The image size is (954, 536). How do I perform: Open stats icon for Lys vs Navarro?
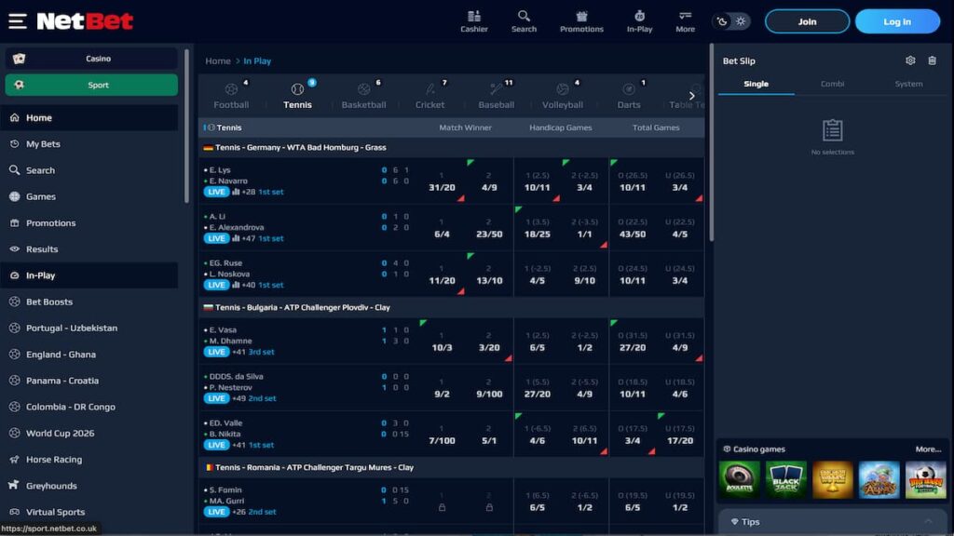coord(236,192)
